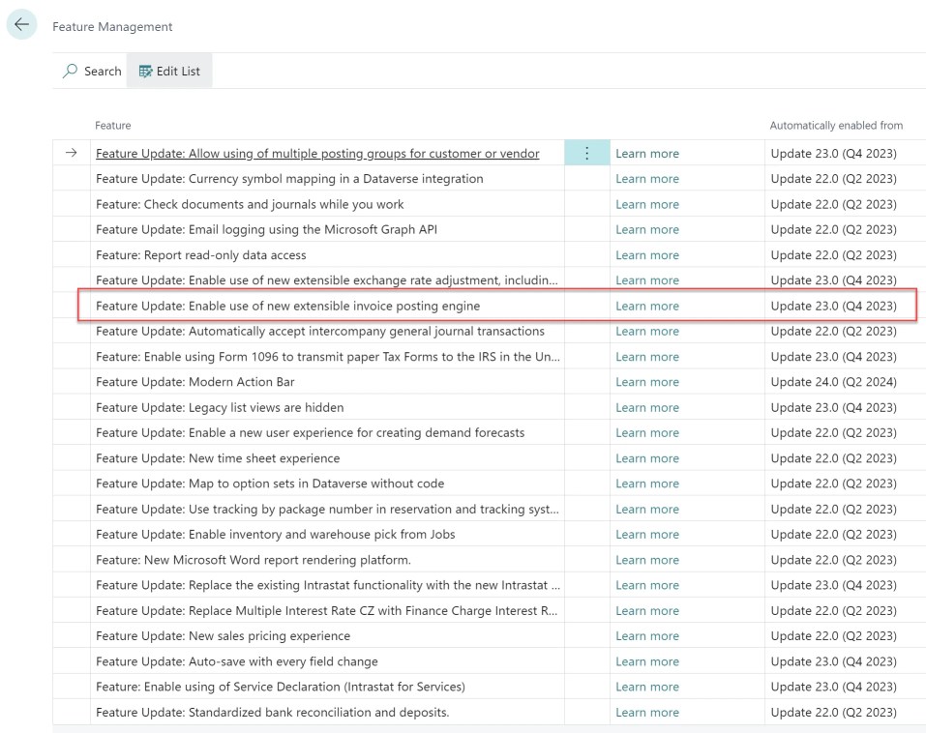
Task: Select 'Replace Multiple Interest Rate CZ' row
Action: [327, 610]
